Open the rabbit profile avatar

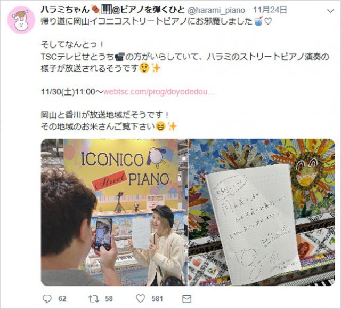pyautogui.click(x=21, y=20)
